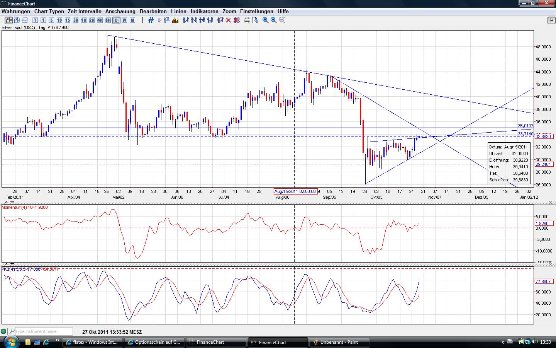The image size is (556, 348).
Task: Click the green connection status icon
Action: (x=3, y=331)
